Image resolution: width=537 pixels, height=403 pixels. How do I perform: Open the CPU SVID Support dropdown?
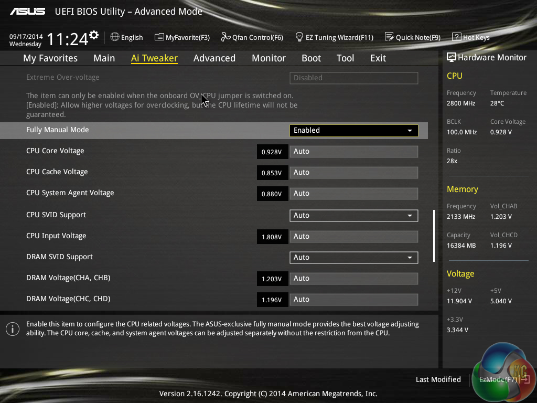pos(354,216)
